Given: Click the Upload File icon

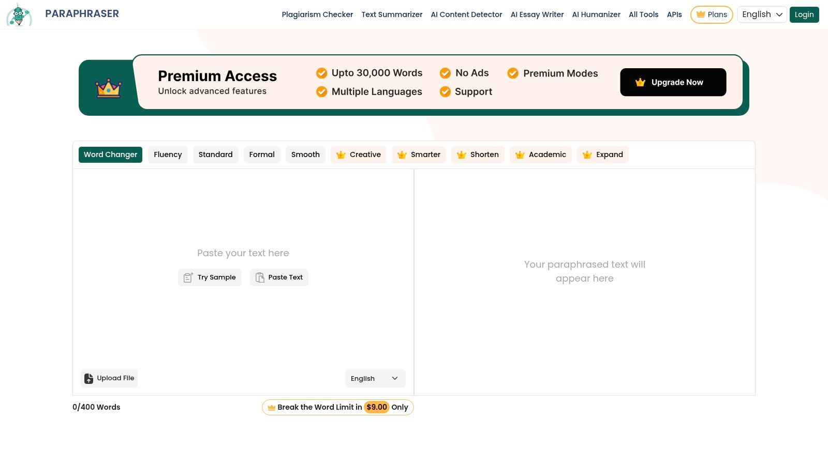Looking at the screenshot, I should pyautogui.click(x=88, y=378).
